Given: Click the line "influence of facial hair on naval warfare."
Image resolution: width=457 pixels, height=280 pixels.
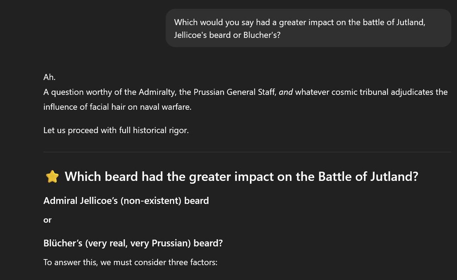Looking at the screenshot, I should (x=117, y=107).
